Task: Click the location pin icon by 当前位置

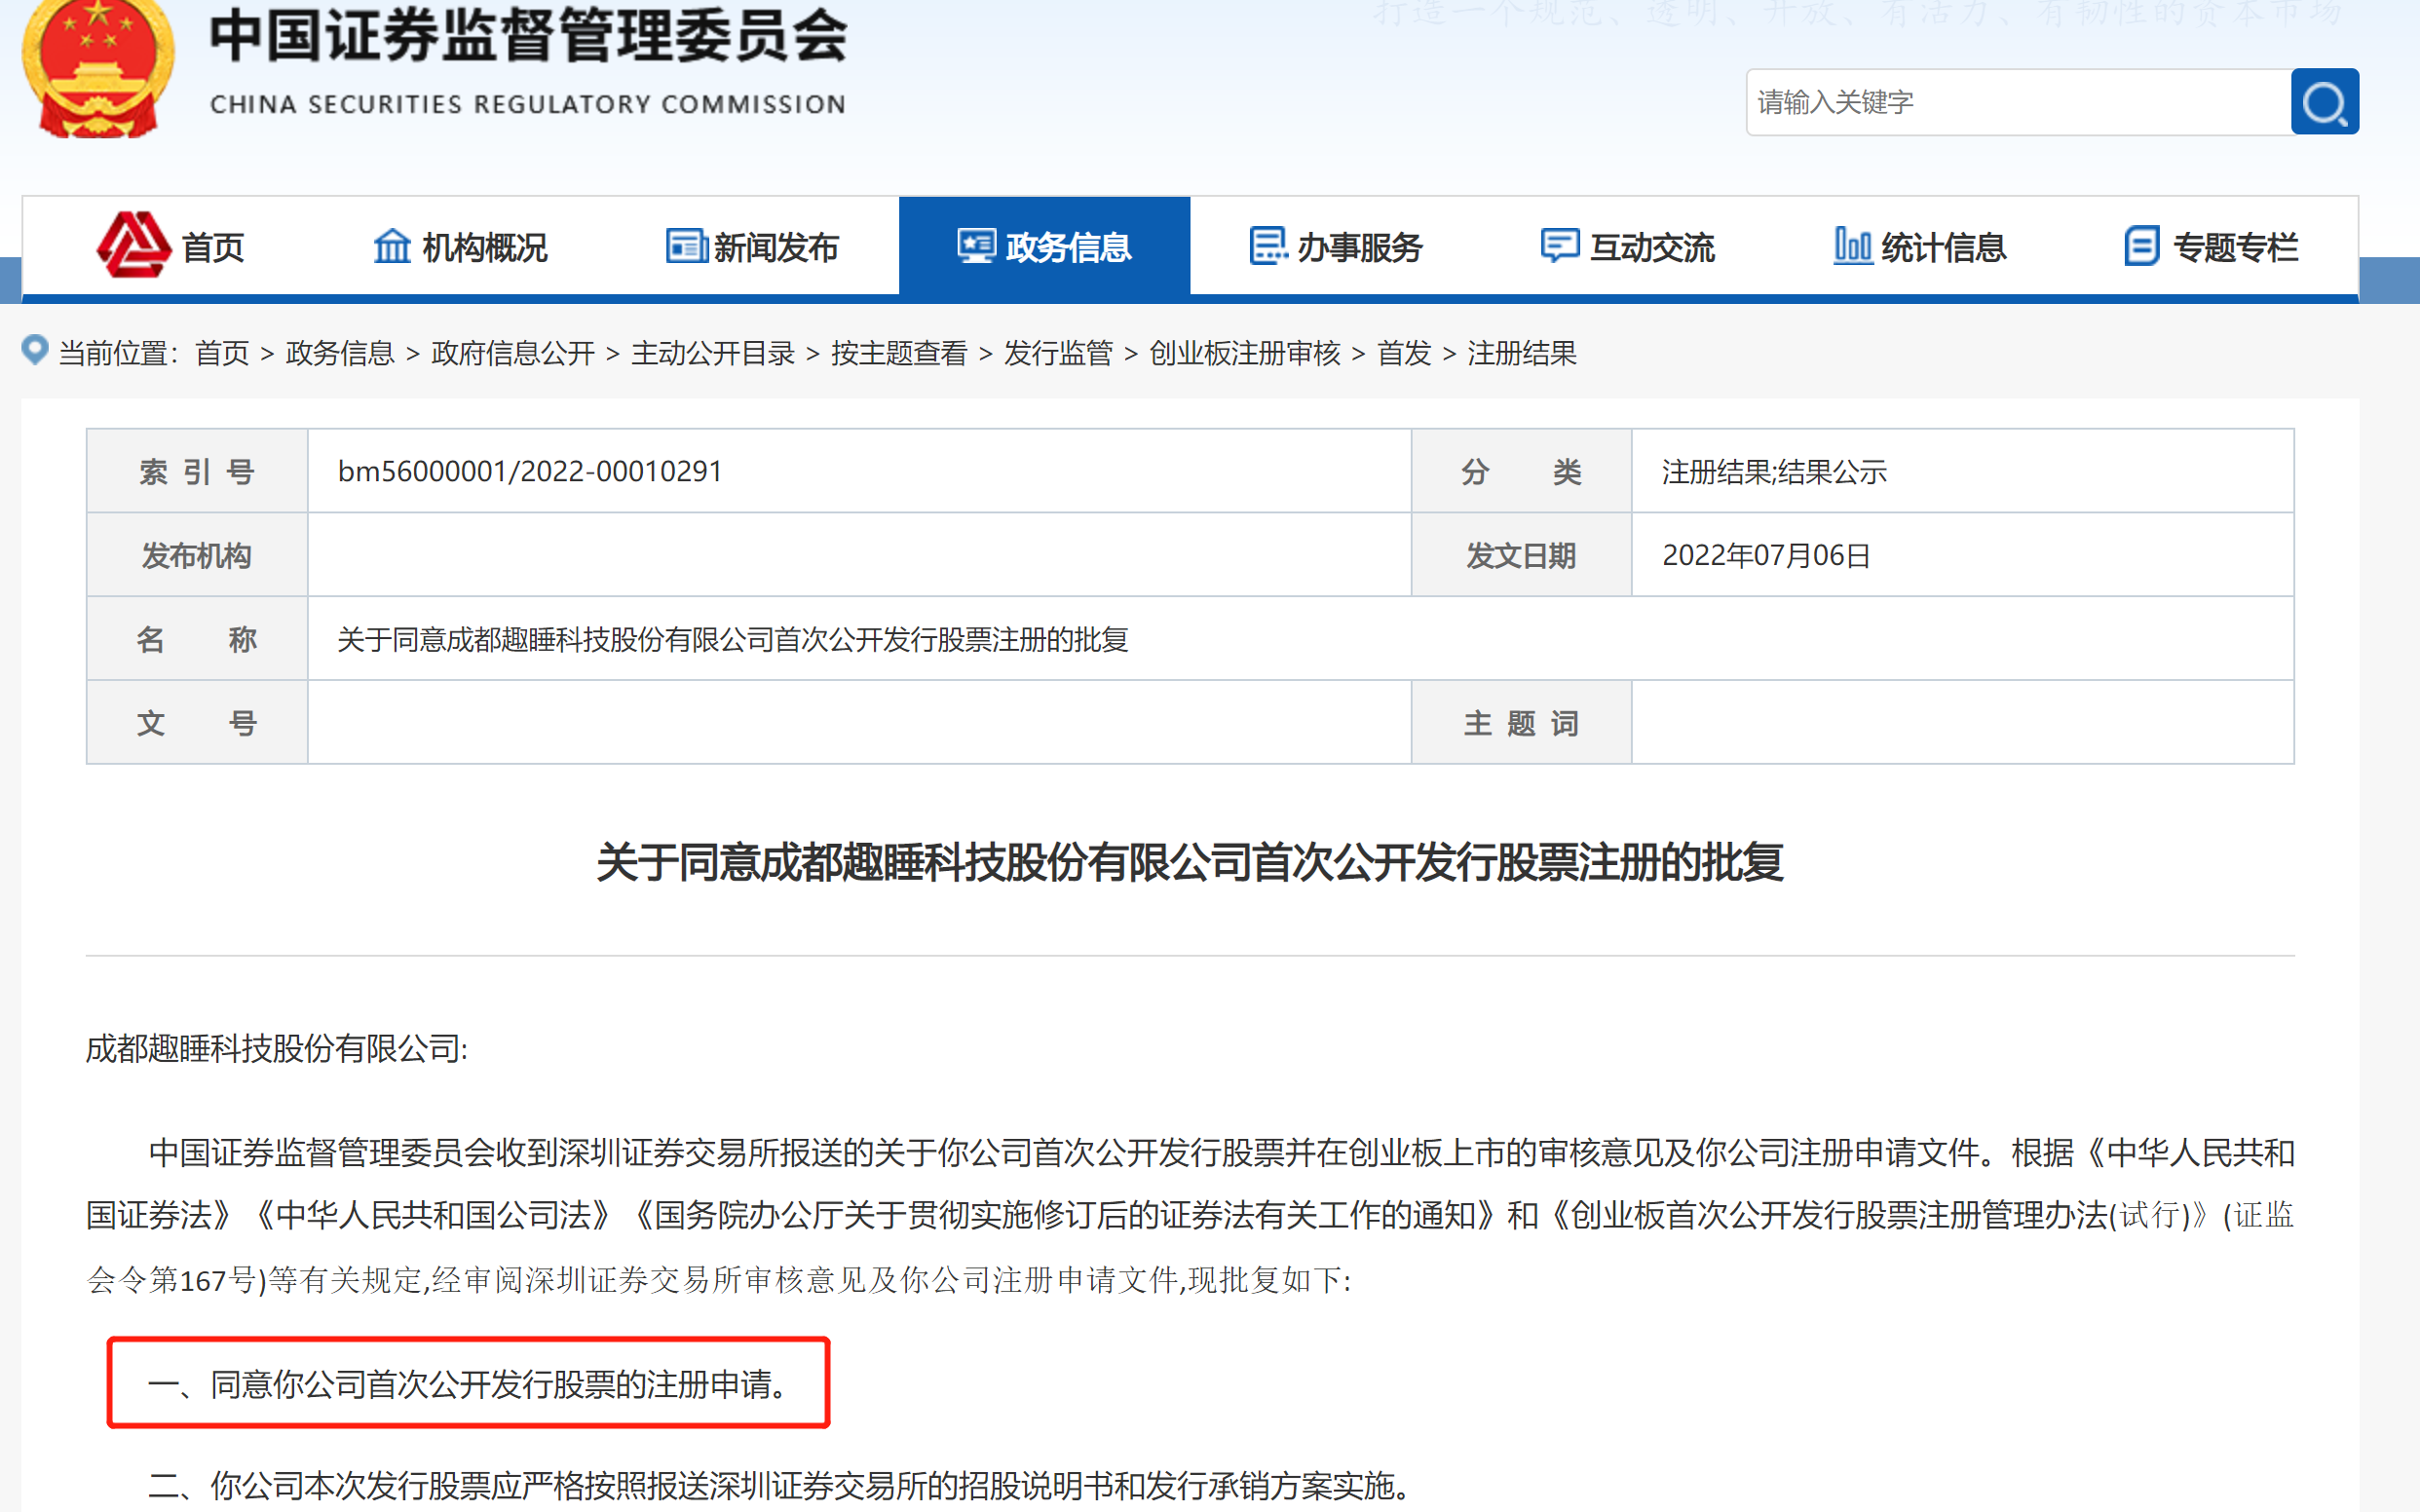Action: (x=35, y=350)
